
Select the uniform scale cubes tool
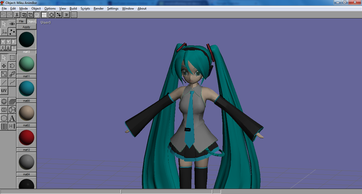[12, 74]
